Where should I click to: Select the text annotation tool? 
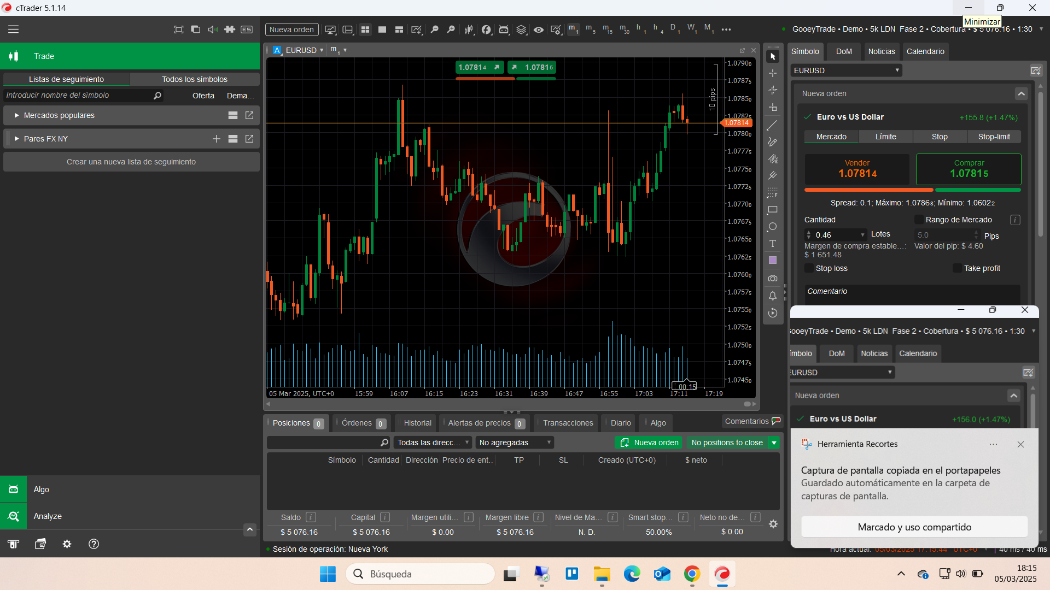tap(773, 244)
